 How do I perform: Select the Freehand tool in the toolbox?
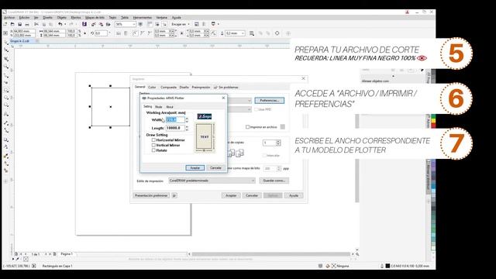pos(6,75)
